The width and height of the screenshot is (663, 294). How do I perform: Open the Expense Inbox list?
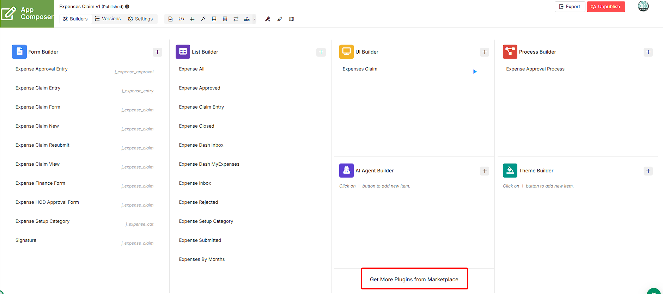[195, 183]
